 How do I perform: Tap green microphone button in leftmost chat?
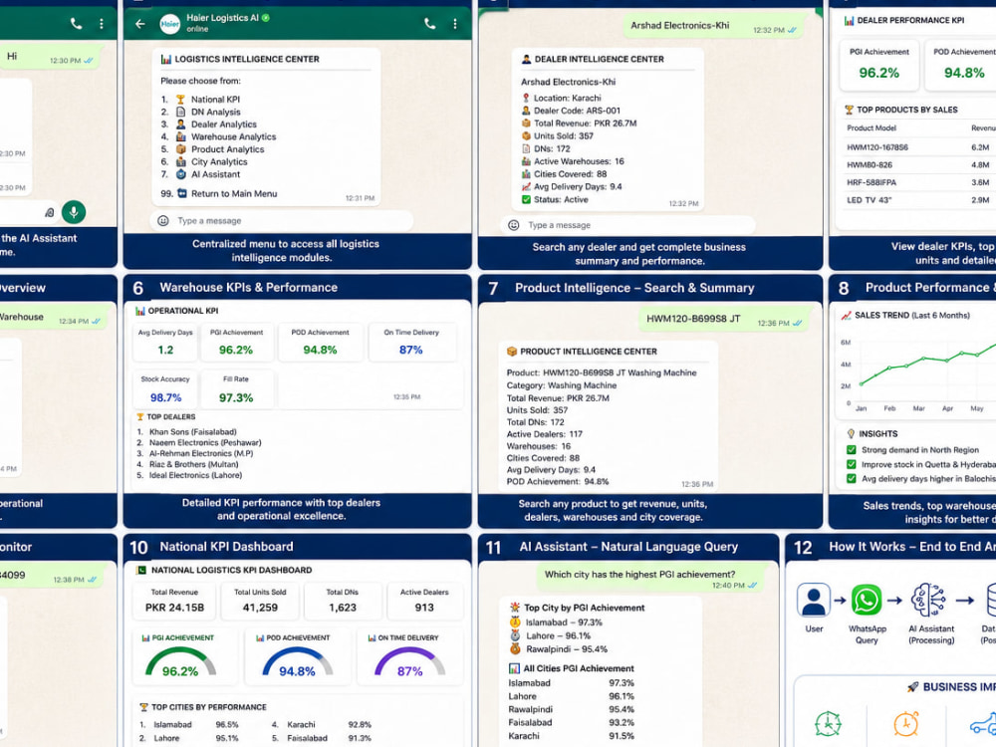click(x=74, y=212)
